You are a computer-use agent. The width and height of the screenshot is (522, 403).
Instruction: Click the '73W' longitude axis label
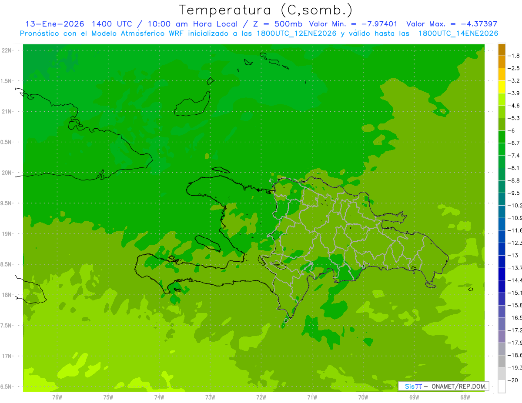(x=210, y=397)
